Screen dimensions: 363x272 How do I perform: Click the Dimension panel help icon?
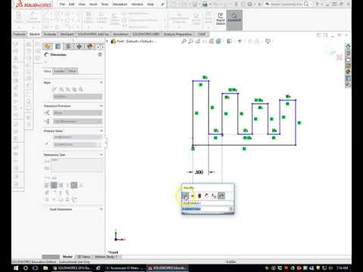point(100,54)
